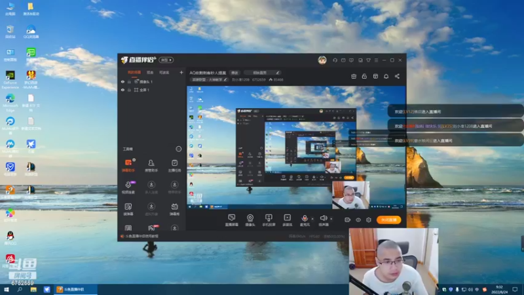Select the 全屏 1 source row
The height and width of the screenshot is (295, 524).
152,90
